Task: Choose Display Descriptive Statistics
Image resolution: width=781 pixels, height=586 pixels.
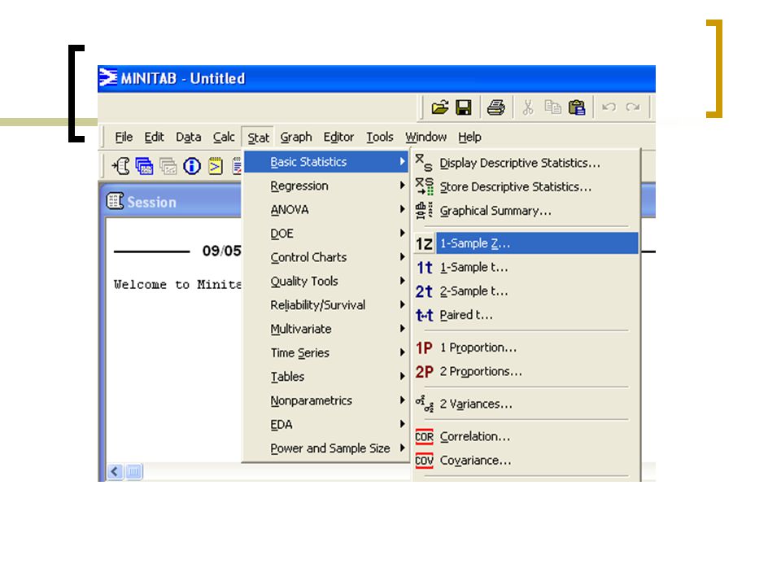Action: [x=526, y=163]
